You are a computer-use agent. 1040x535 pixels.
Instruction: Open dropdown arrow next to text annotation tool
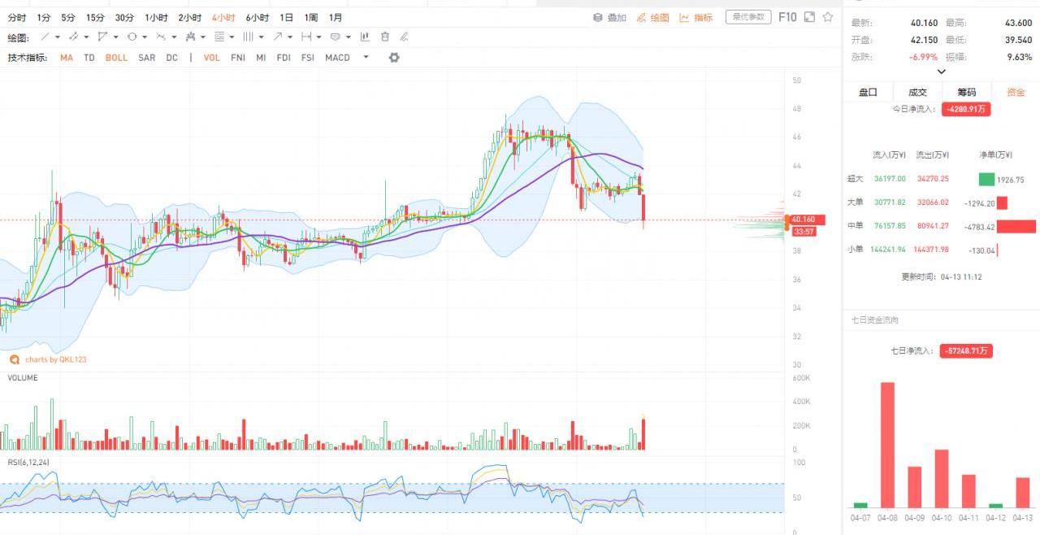[x=349, y=37]
